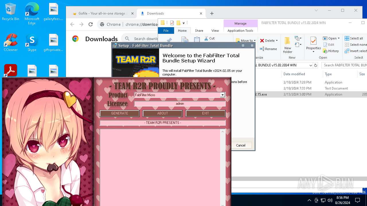The height and width of the screenshot is (206, 367).
Task: Click the EXIT button in the keygen
Action: click(x=206, y=113)
